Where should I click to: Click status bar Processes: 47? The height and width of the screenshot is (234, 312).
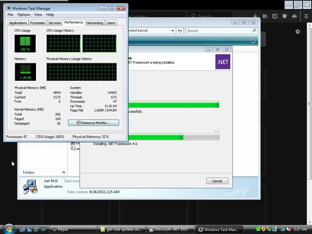[x=16, y=137]
